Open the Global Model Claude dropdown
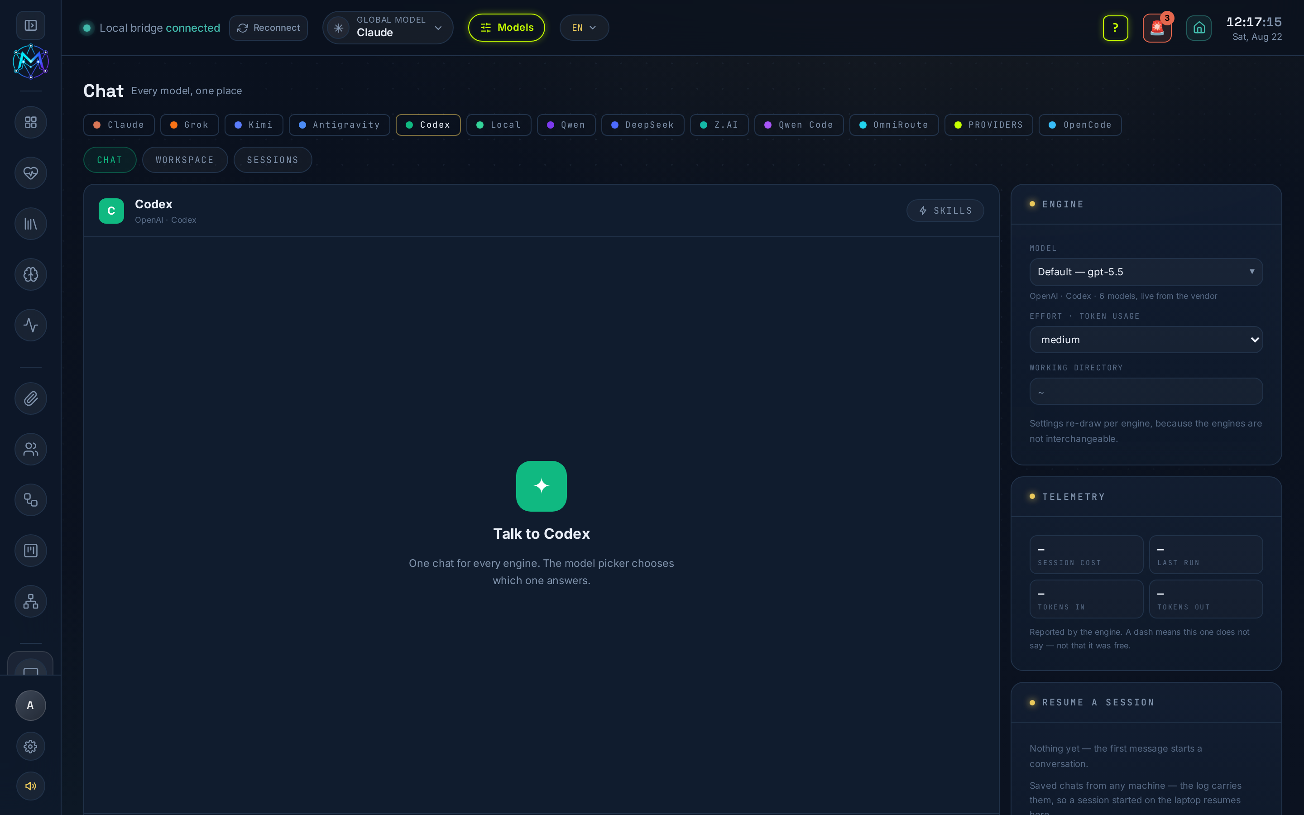 388,28
